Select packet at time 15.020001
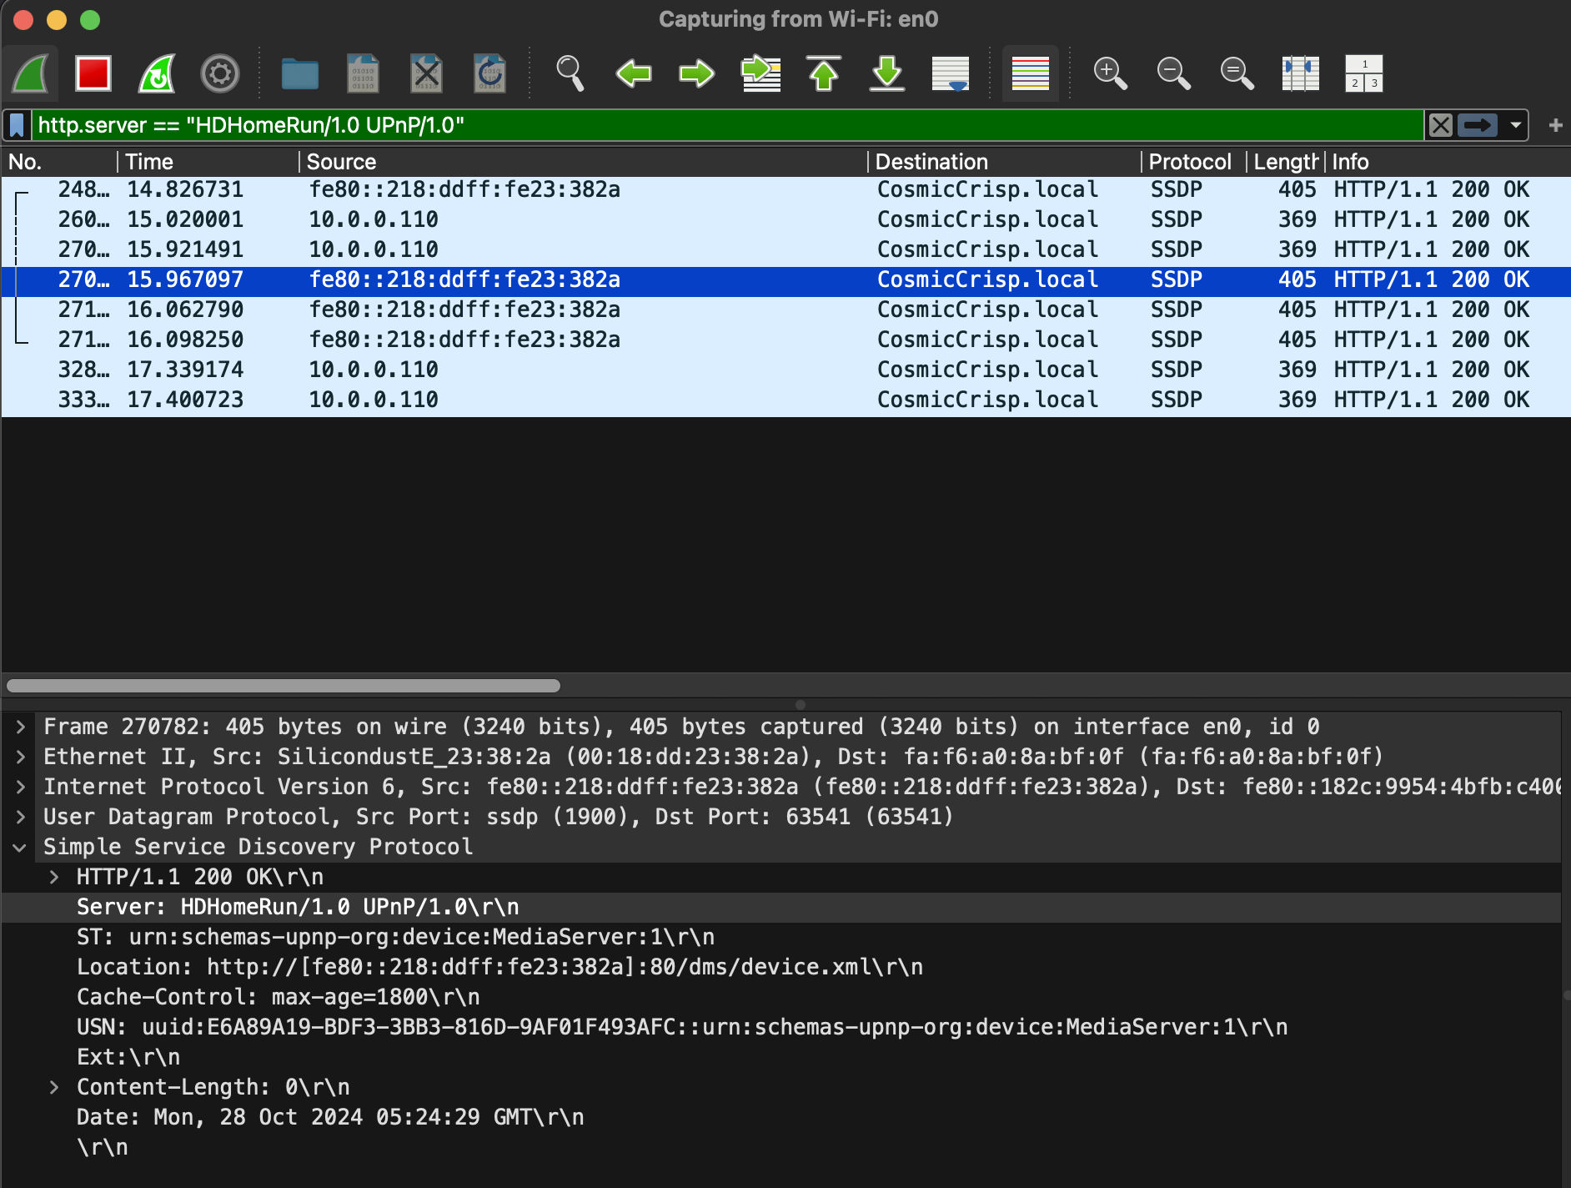This screenshot has width=1571, height=1188. click(785, 220)
